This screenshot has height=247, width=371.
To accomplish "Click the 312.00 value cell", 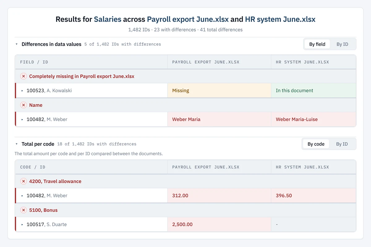I will pyautogui.click(x=219, y=196).
